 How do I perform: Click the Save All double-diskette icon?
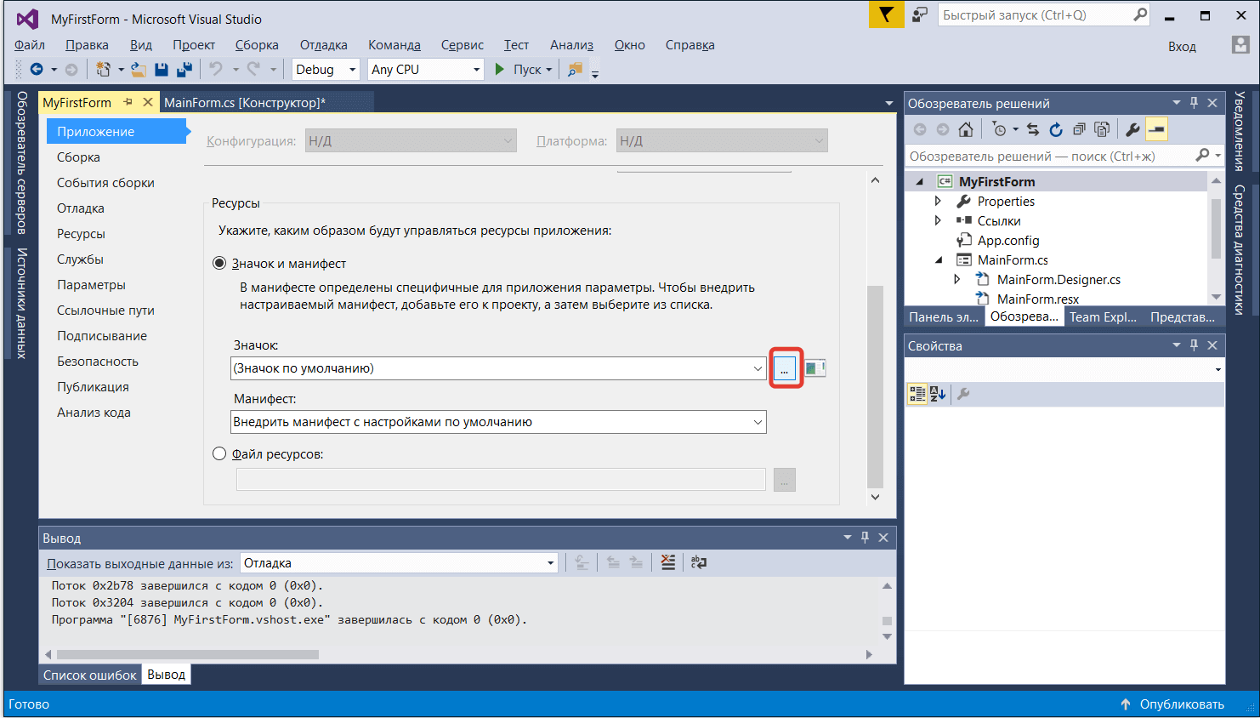pyautogui.click(x=184, y=70)
